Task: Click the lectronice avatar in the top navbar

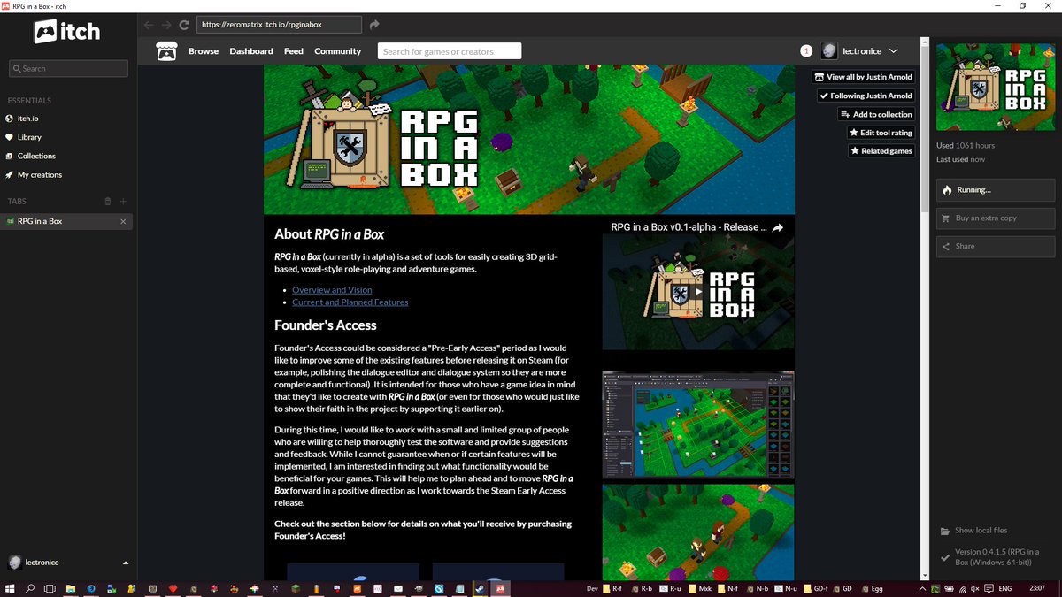Action: point(829,51)
